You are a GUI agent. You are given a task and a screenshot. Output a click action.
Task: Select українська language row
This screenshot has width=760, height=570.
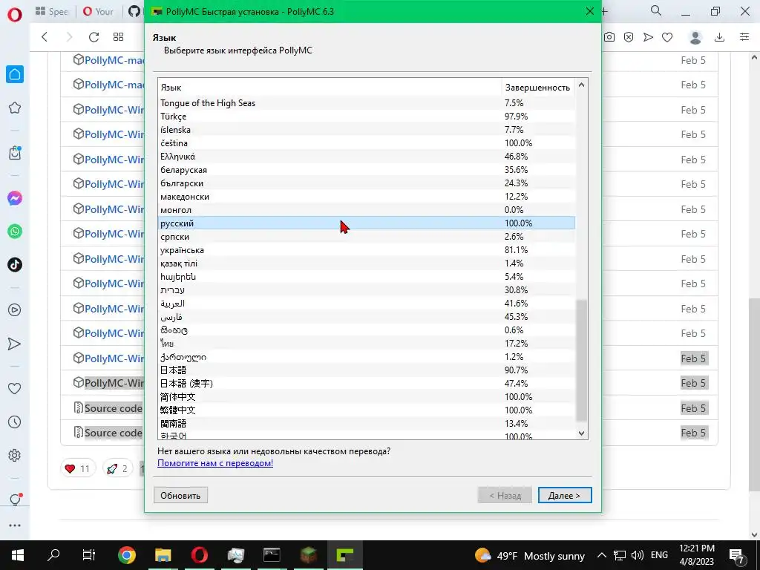click(367, 250)
